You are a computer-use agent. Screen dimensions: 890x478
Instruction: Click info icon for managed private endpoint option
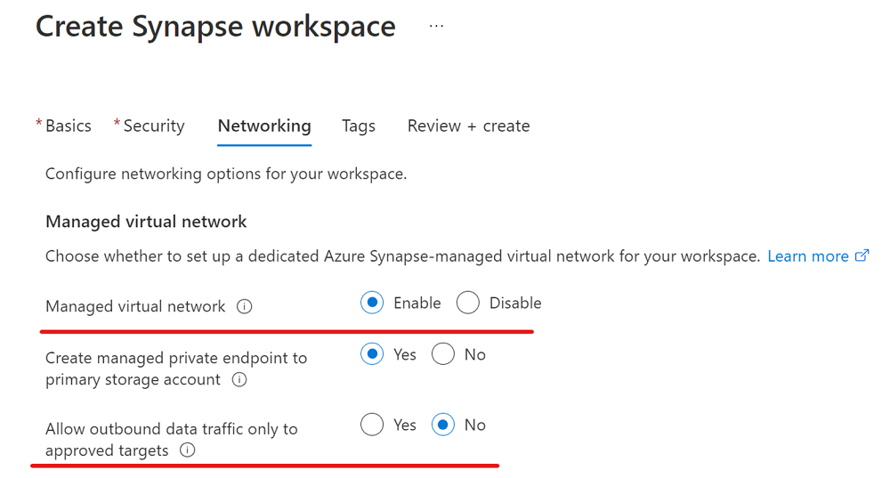coord(239,380)
